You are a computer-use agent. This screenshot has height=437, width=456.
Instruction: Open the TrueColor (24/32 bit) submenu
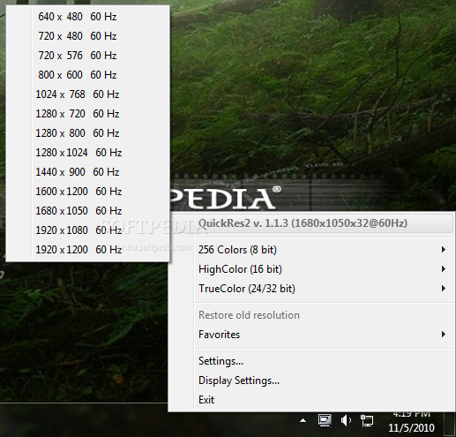pyautogui.click(x=311, y=289)
